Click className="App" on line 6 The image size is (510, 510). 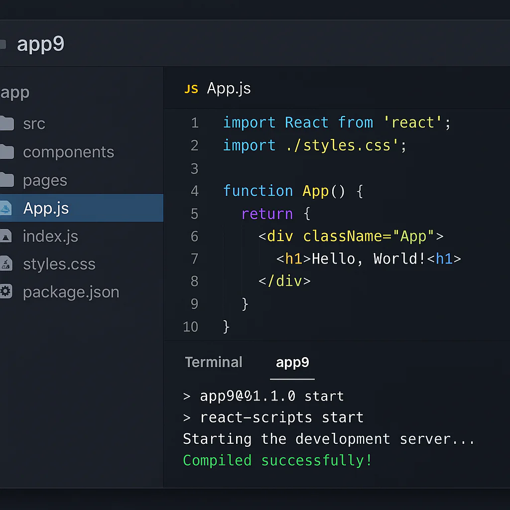(x=368, y=236)
